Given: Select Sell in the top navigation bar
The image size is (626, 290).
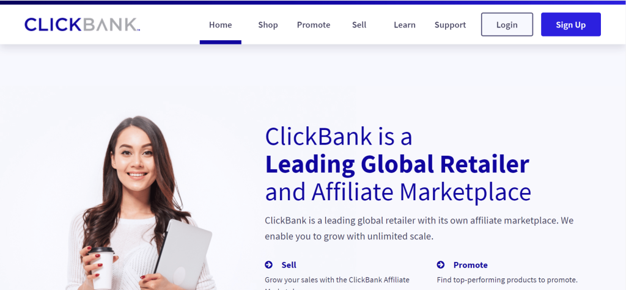Looking at the screenshot, I should pyautogui.click(x=359, y=25).
